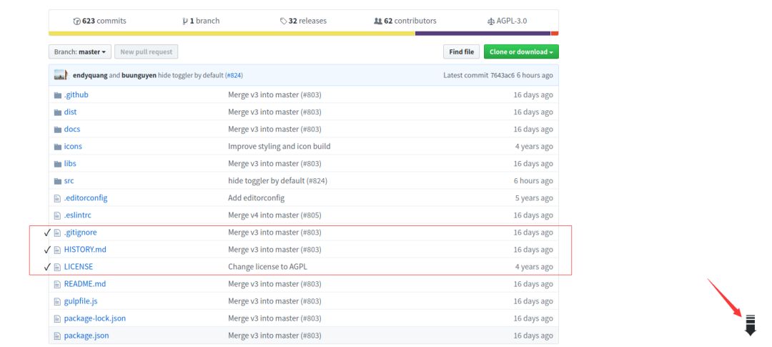Toggle the checkmark next to .gitignore
772x347 pixels.
point(47,233)
